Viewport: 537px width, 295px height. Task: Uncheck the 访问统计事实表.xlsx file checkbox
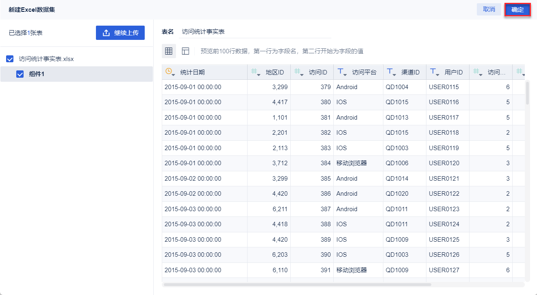tap(10, 59)
